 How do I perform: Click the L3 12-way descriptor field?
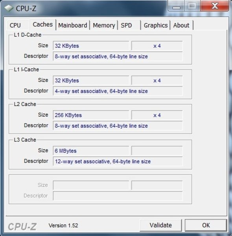coord(118,161)
